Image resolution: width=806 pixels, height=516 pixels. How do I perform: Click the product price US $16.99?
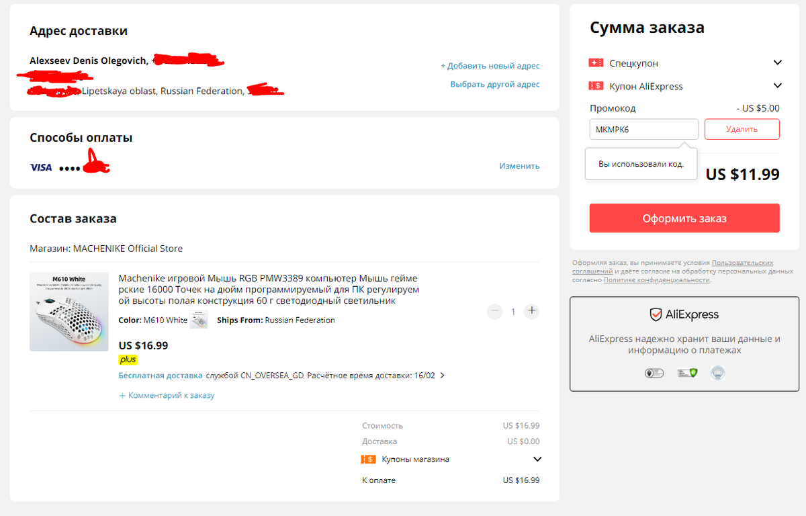(x=143, y=345)
